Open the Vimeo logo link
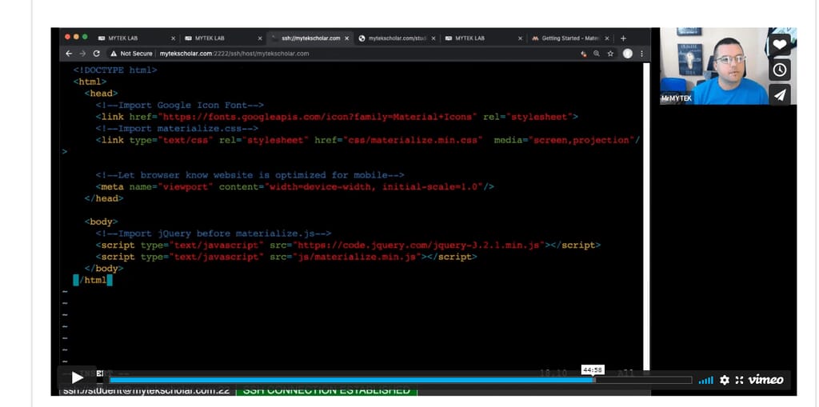The image size is (819, 407). tap(765, 380)
